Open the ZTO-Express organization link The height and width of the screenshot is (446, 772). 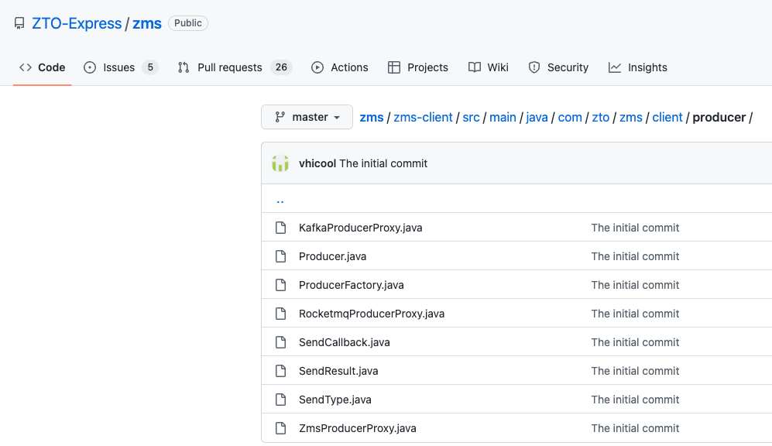[x=77, y=23]
